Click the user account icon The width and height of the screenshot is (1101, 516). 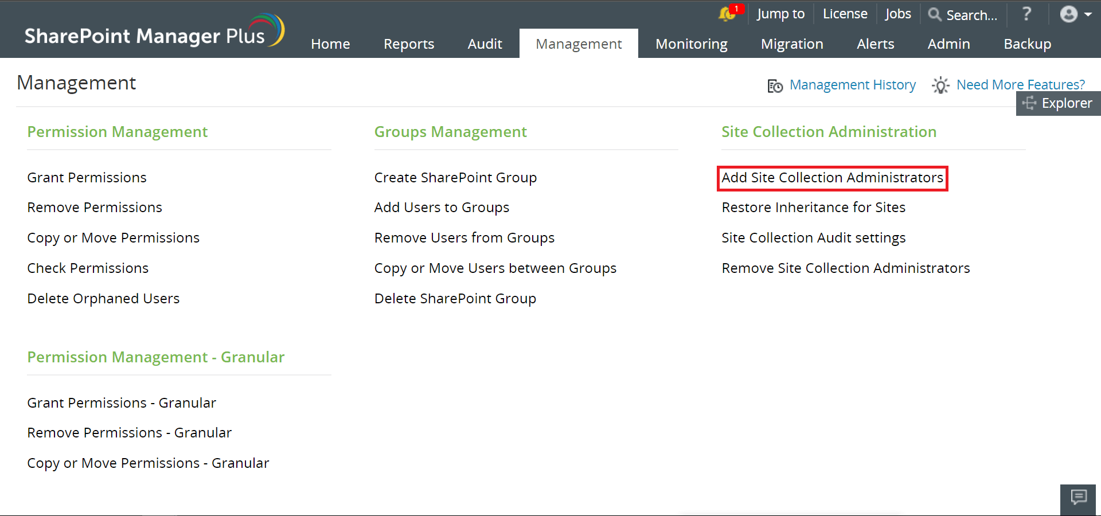pos(1068,14)
